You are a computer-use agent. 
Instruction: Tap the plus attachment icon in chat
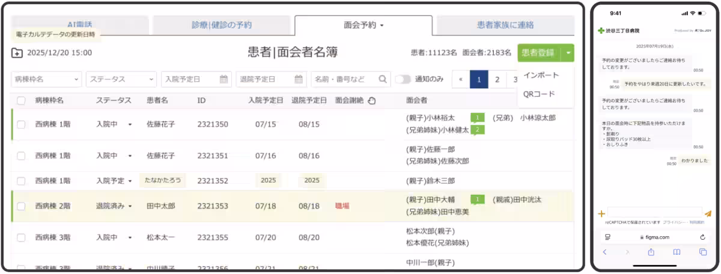[601, 213]
